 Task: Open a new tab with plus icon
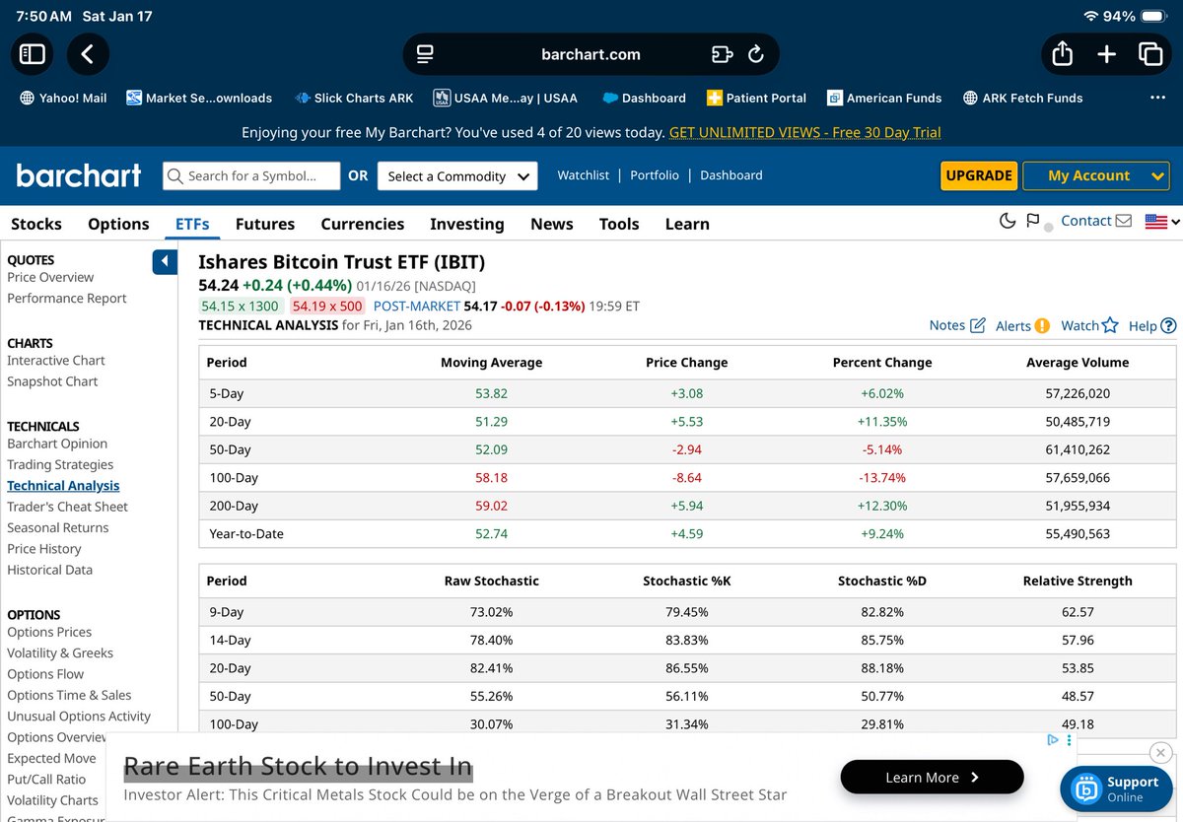click(x=1106, y=54)
